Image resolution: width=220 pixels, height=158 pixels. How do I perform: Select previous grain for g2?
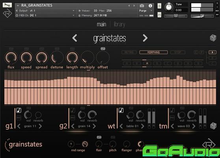pyautogui.click(x=73, y=126)
